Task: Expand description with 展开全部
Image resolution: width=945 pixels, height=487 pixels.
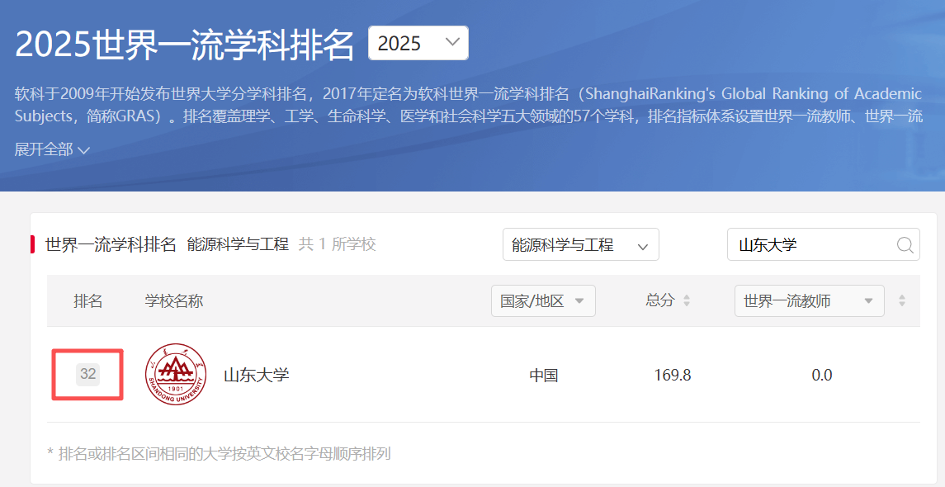Action: [52, 149]
